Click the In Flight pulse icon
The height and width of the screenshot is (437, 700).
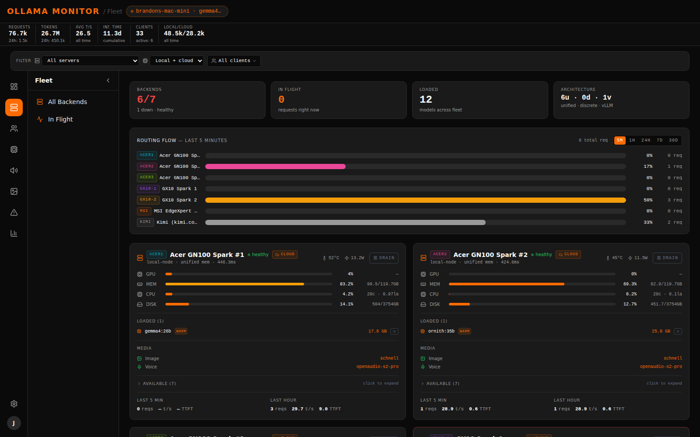click(40, 119)
